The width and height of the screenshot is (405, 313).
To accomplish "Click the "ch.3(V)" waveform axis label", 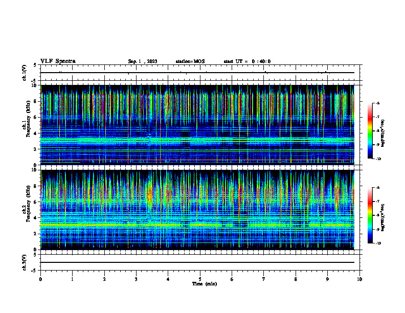I will pyautogui.click(x=24, y=262).
